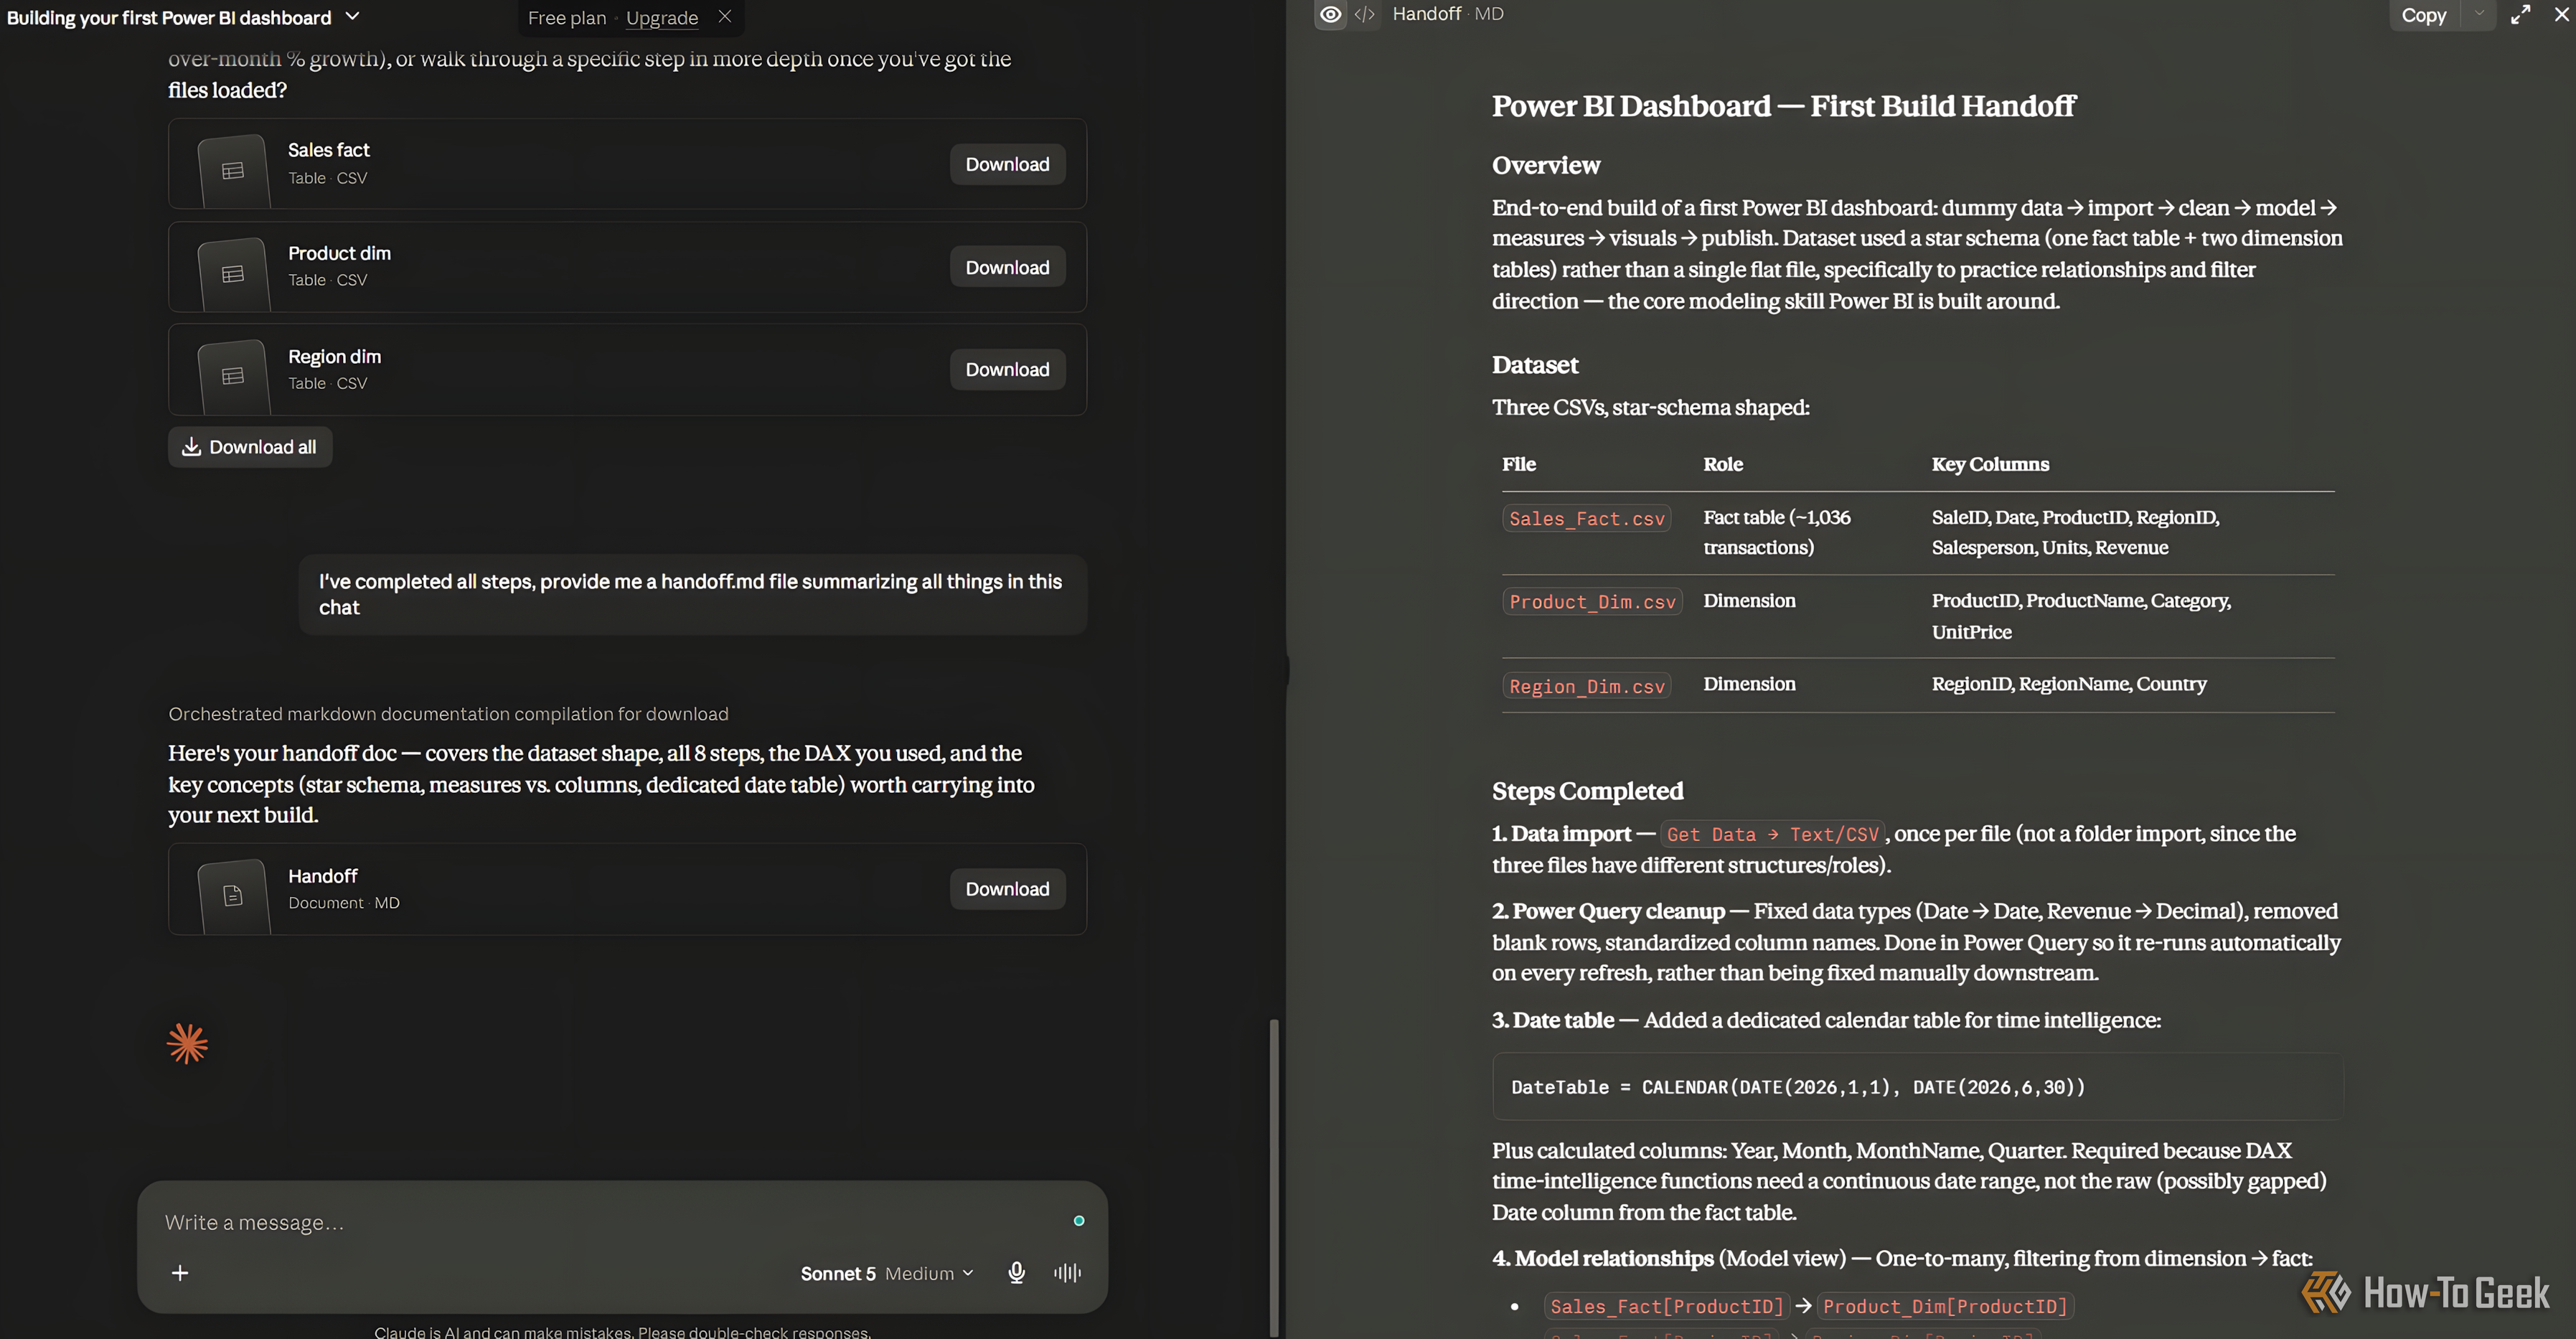Switch to code view with the </> icon

[x=1364, y=14]
